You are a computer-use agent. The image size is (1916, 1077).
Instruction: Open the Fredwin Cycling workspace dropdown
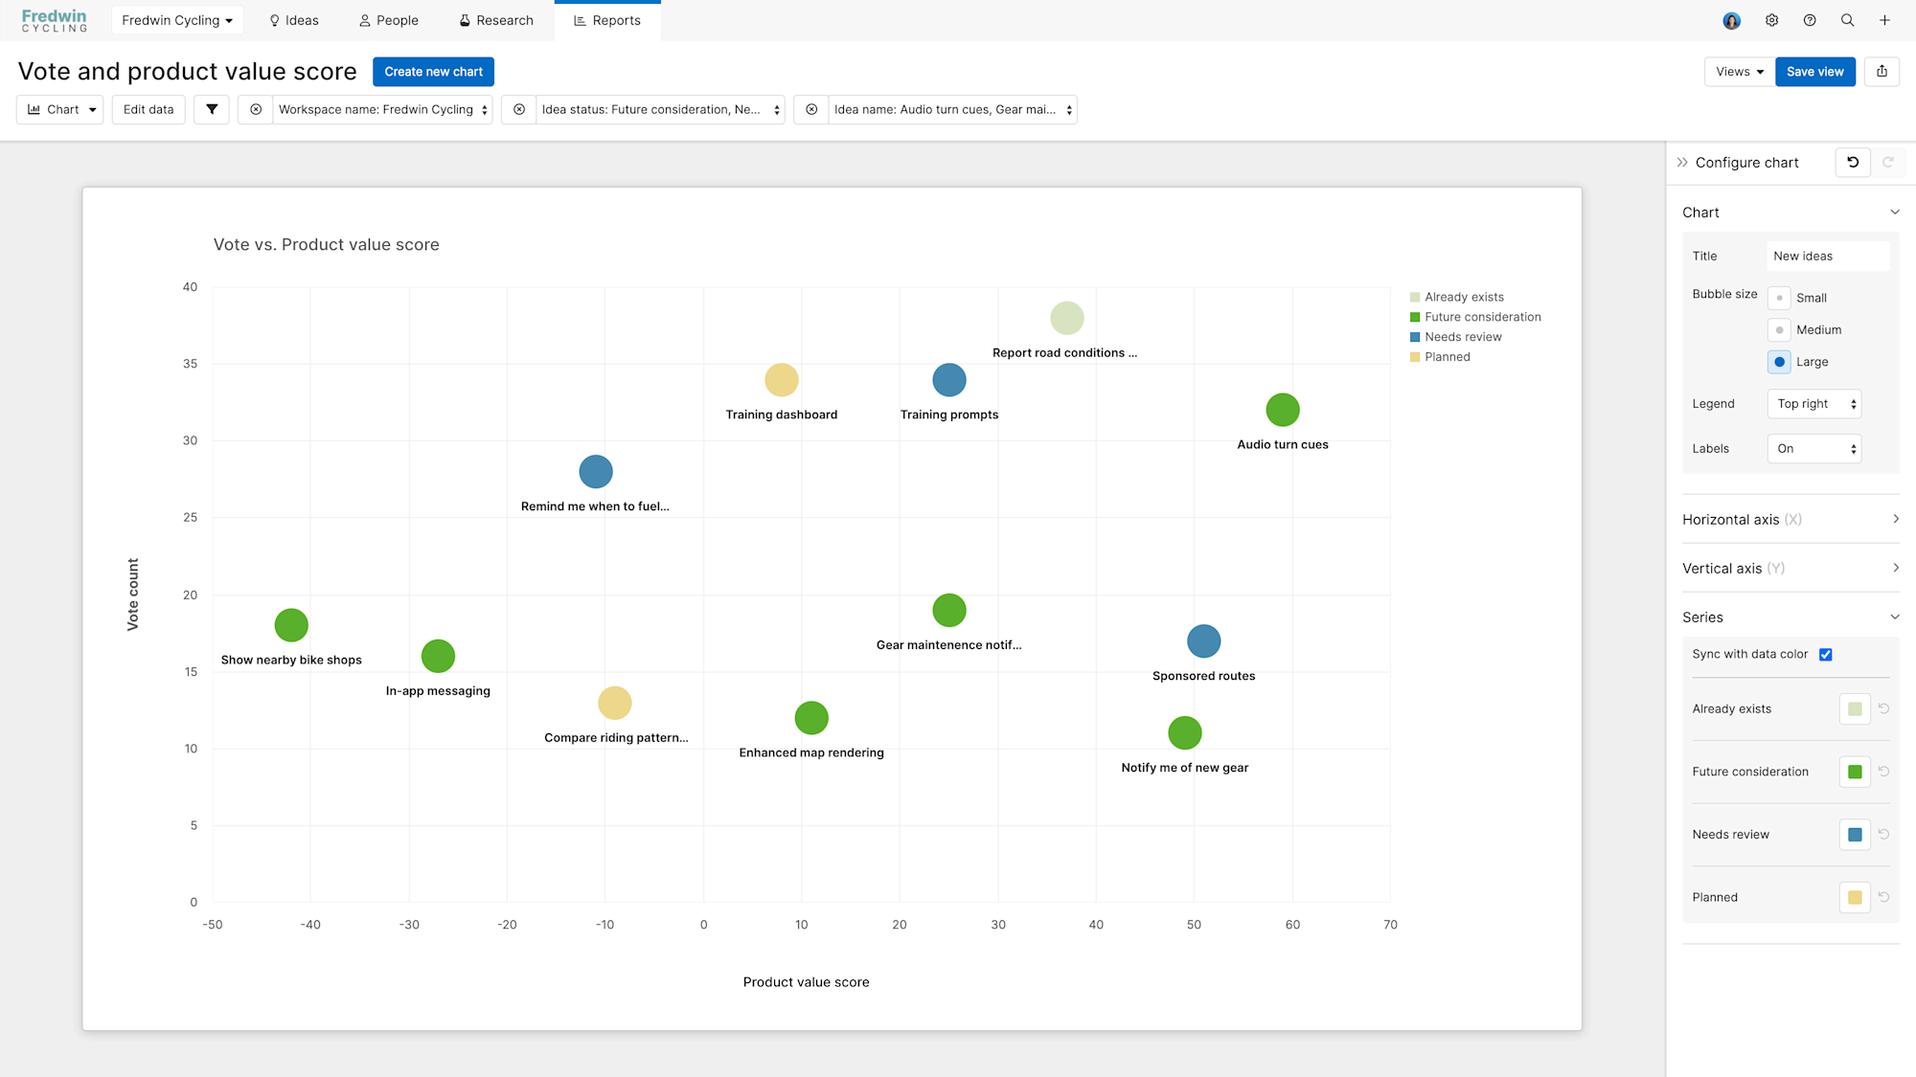click(x=176, y=19)
